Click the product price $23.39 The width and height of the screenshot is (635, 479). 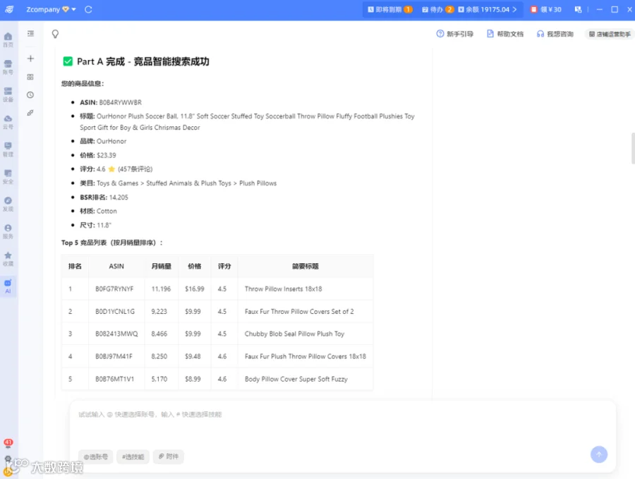click(x=106, y=155)
